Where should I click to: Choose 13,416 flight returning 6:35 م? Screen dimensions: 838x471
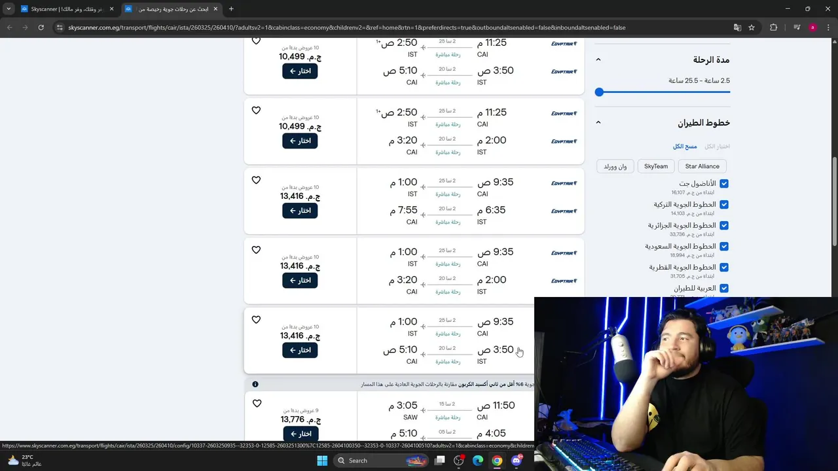300,211
